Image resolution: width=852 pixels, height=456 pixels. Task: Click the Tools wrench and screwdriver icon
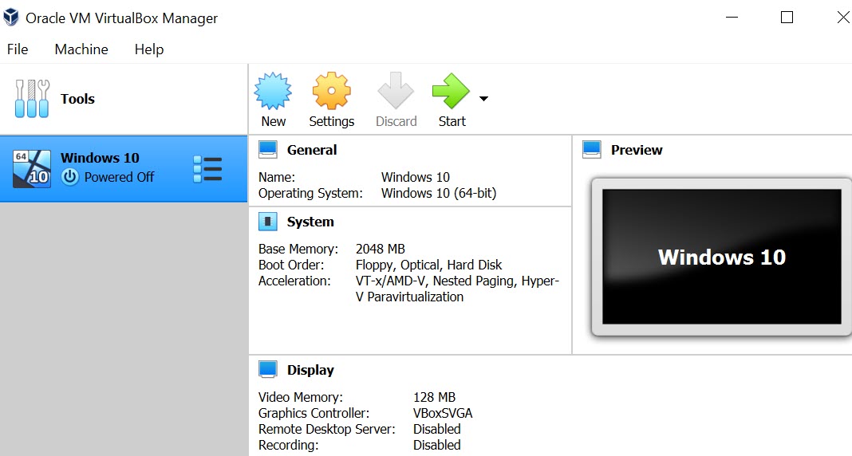32,99
